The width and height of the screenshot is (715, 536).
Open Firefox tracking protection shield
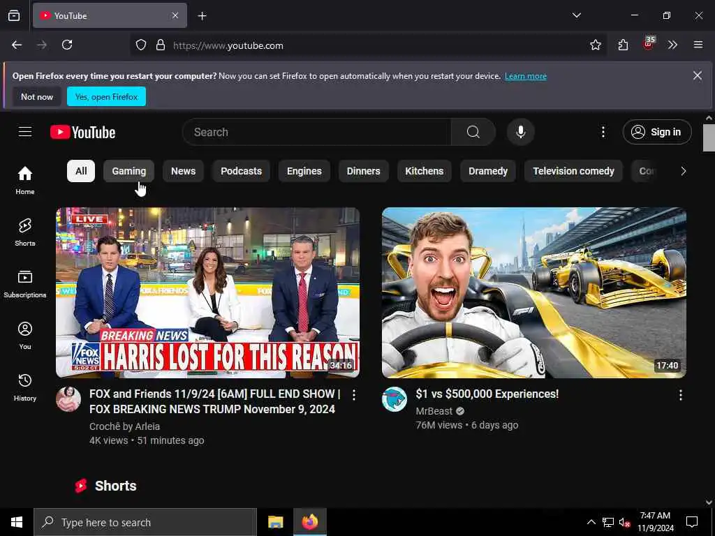(141, 45)
